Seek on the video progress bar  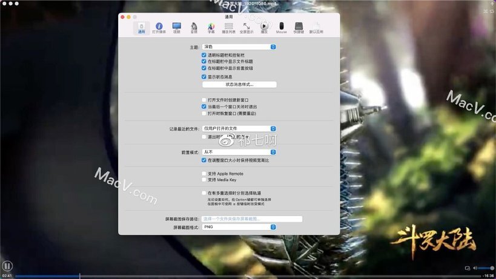point(248,276)
